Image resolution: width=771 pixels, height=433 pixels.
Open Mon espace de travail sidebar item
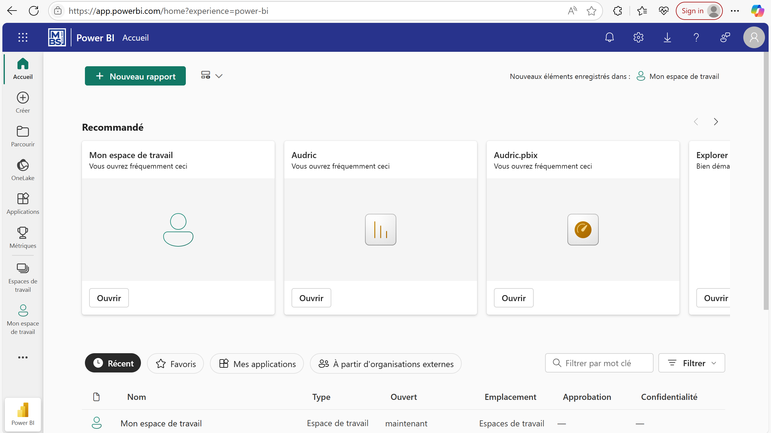pyautogui.click(x=23, y=319)
